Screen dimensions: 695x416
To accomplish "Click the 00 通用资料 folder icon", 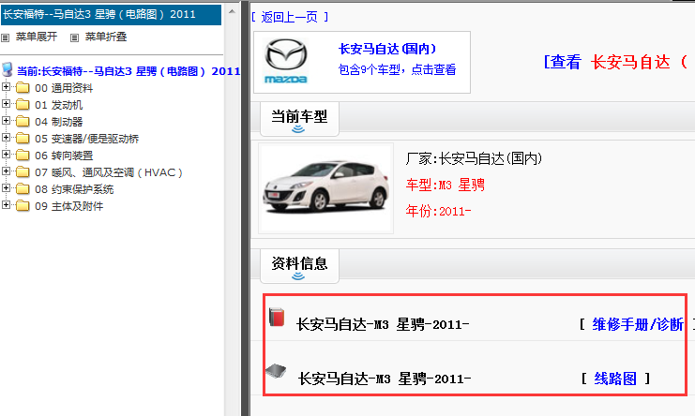I will [x=23, y=88].
